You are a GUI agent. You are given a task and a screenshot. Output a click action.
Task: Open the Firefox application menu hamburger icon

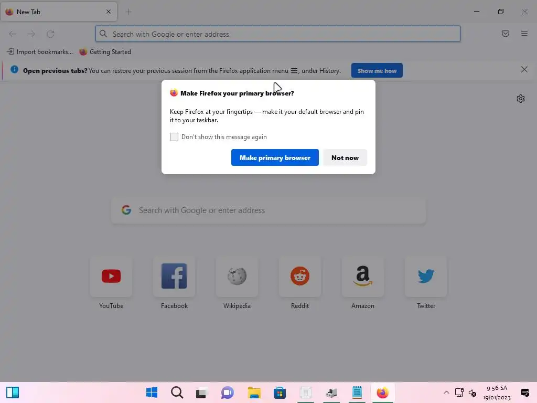(524, 34)
